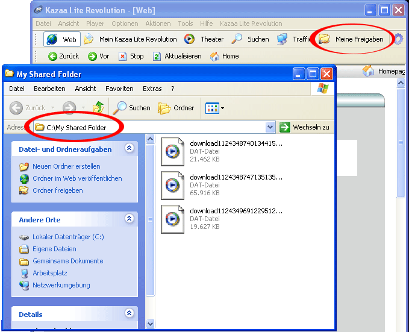The height and width of the screenshot is (332, 409).
Task: Click Aktualisieren refresh button
Action: pyautogui.click(x=177, y=56)
